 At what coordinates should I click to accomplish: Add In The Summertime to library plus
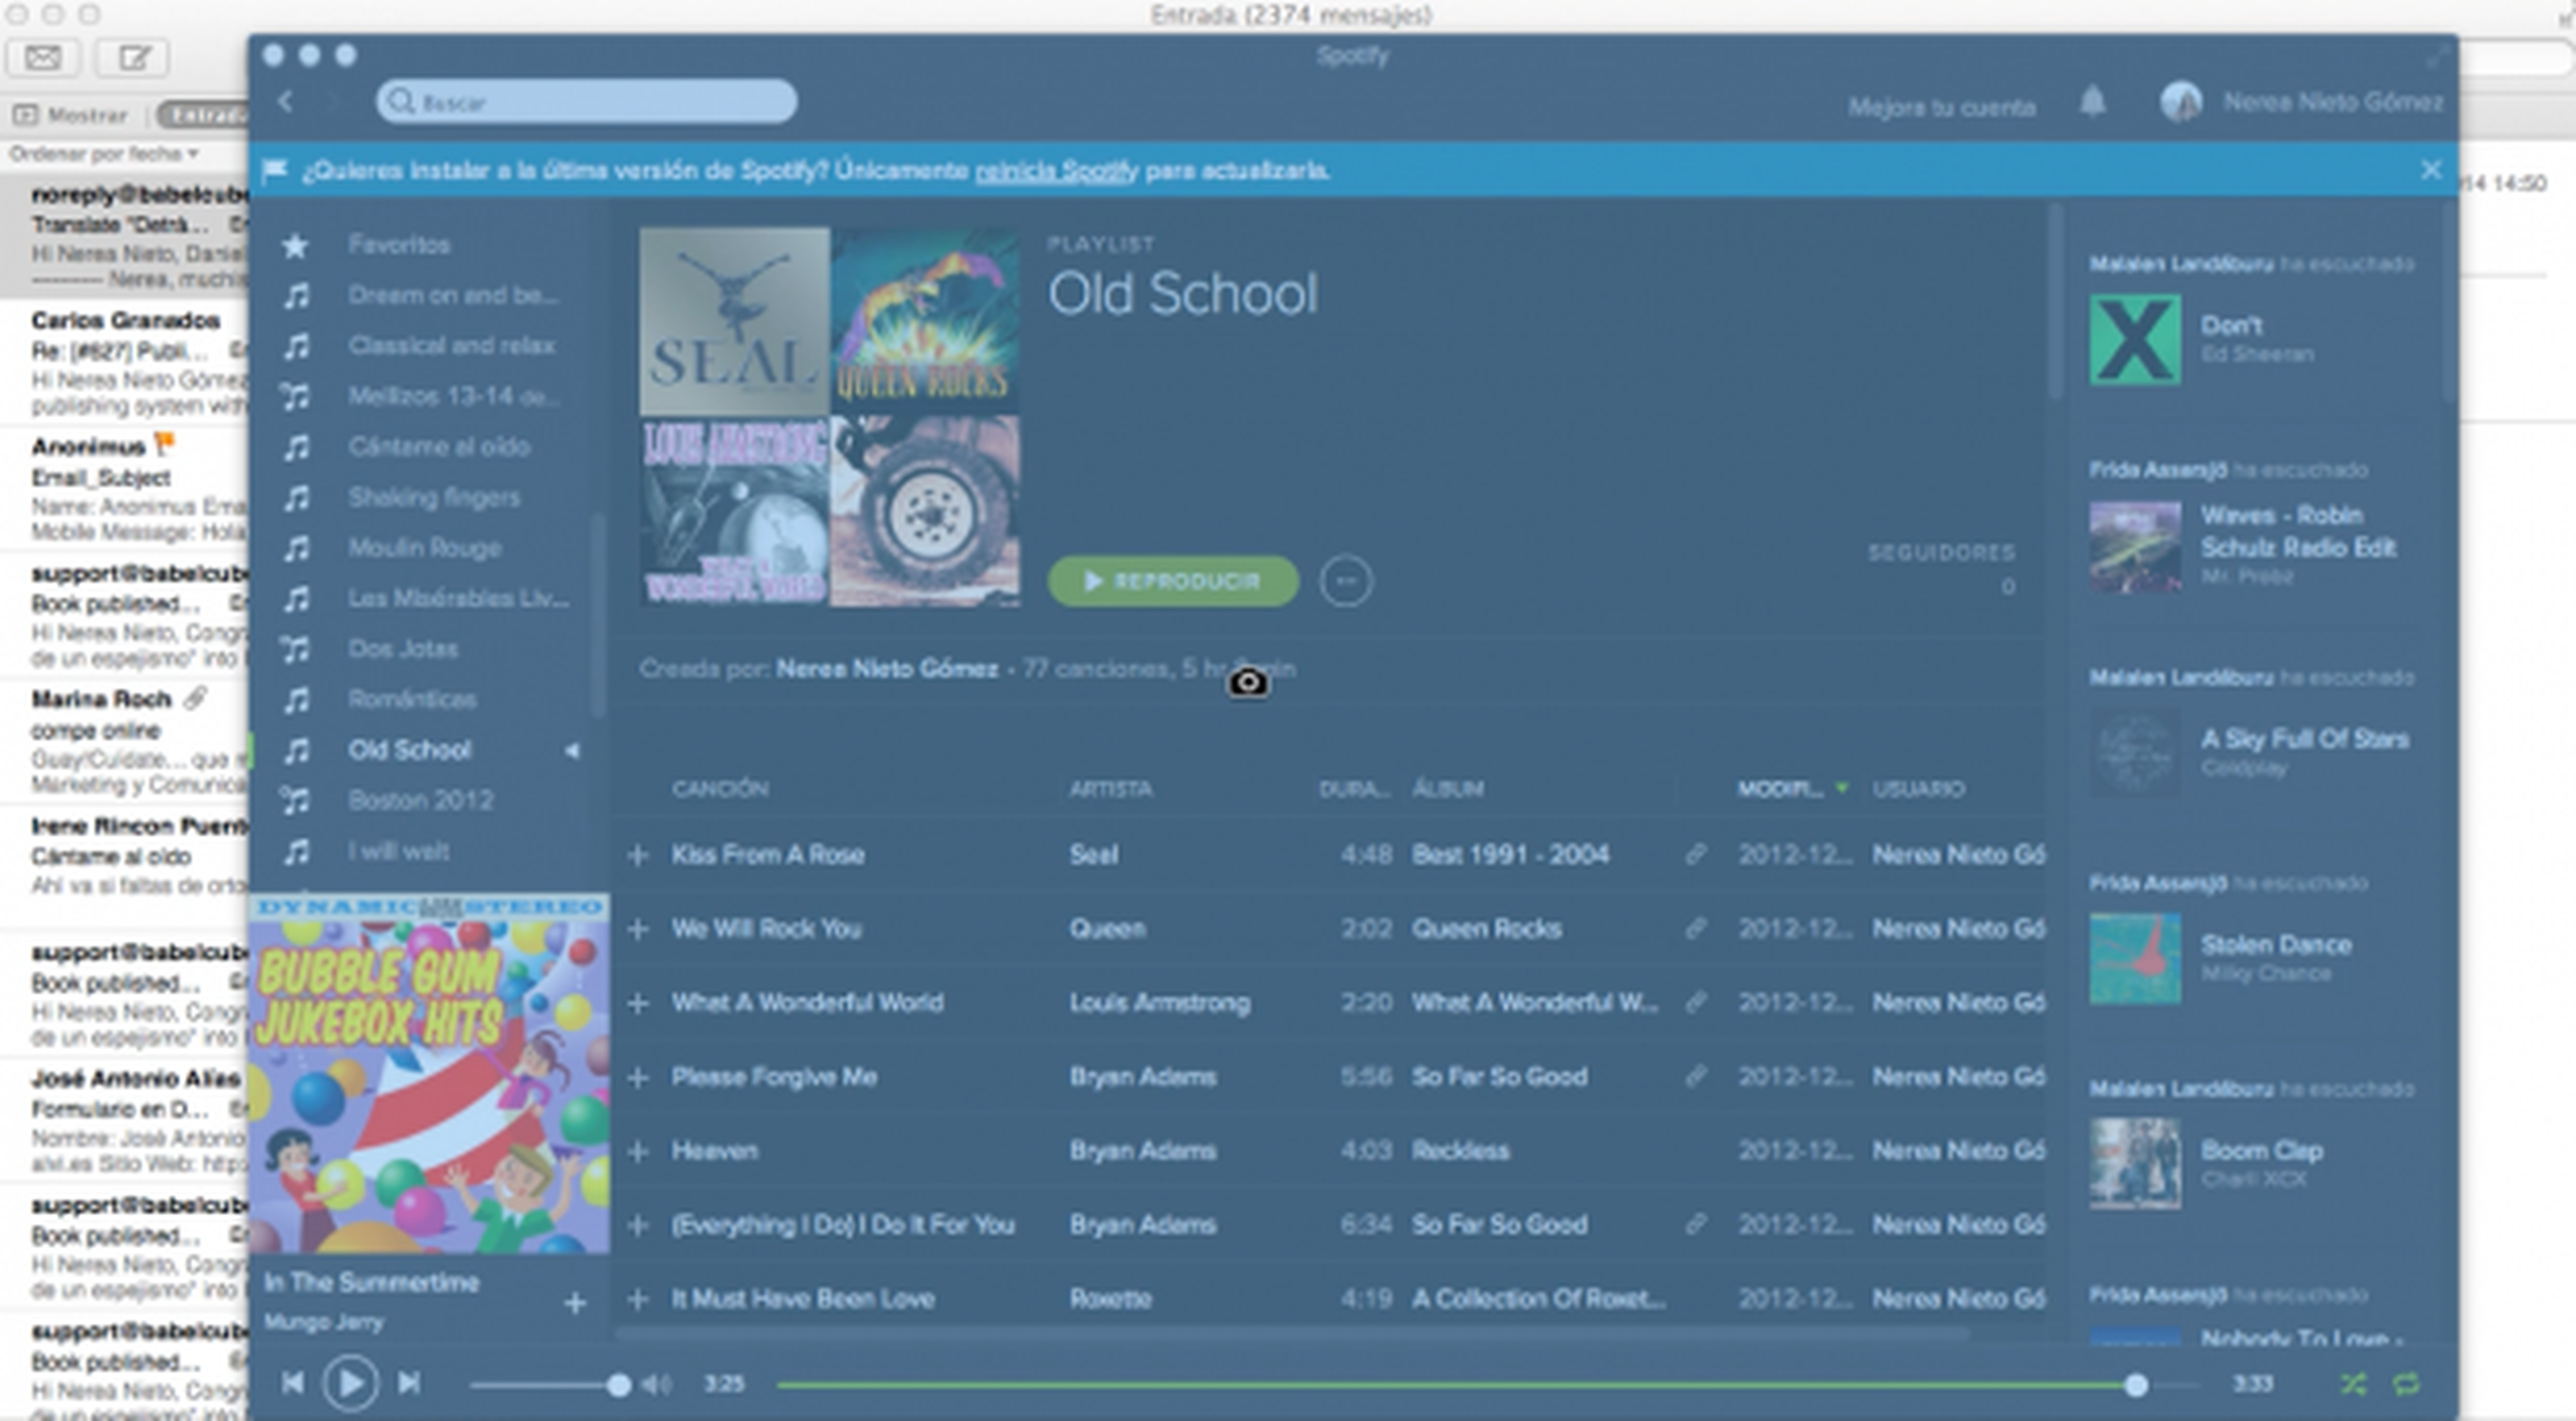pos(575,1302)
